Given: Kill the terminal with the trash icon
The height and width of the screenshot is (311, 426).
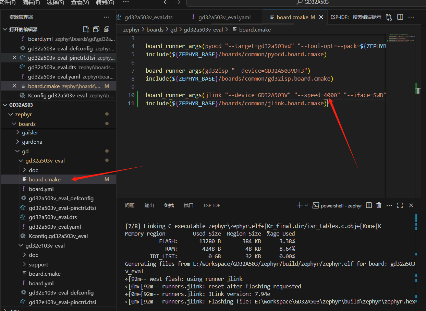Looking at the screenshot, I should pos(379,205).
